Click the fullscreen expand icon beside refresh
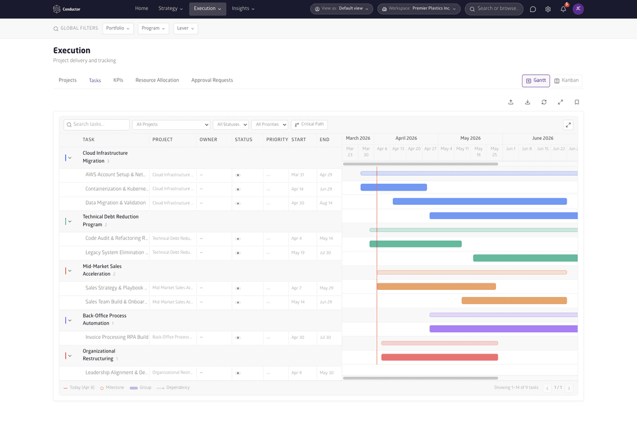 click(x=560, y=102)
